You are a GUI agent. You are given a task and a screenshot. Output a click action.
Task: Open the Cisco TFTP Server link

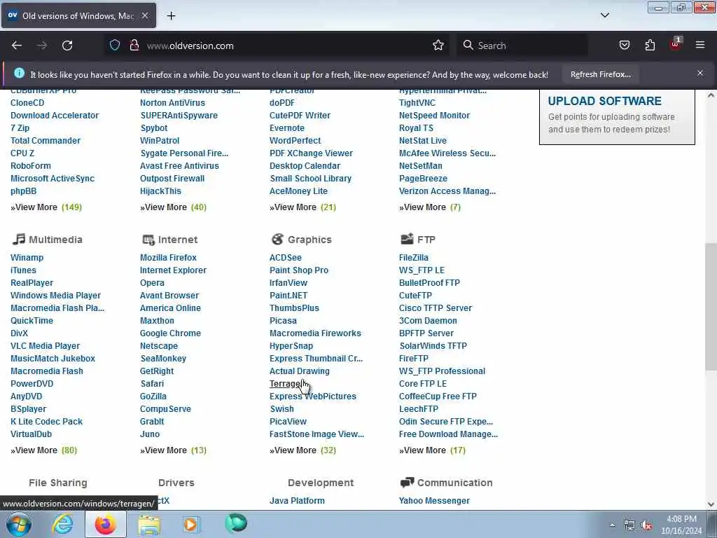point(436,308)
